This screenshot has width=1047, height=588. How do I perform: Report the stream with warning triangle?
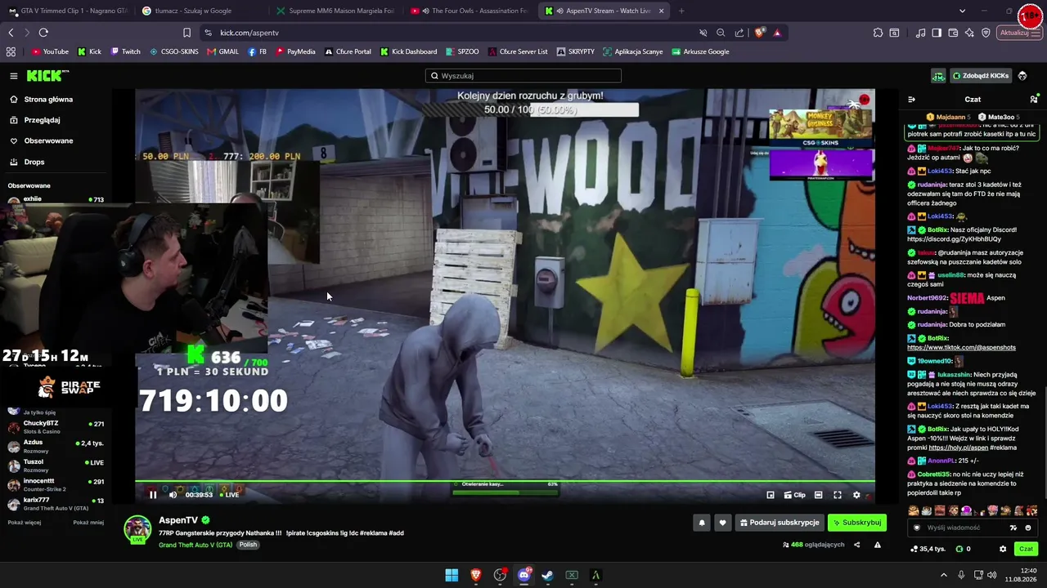[x=878, y=545]
